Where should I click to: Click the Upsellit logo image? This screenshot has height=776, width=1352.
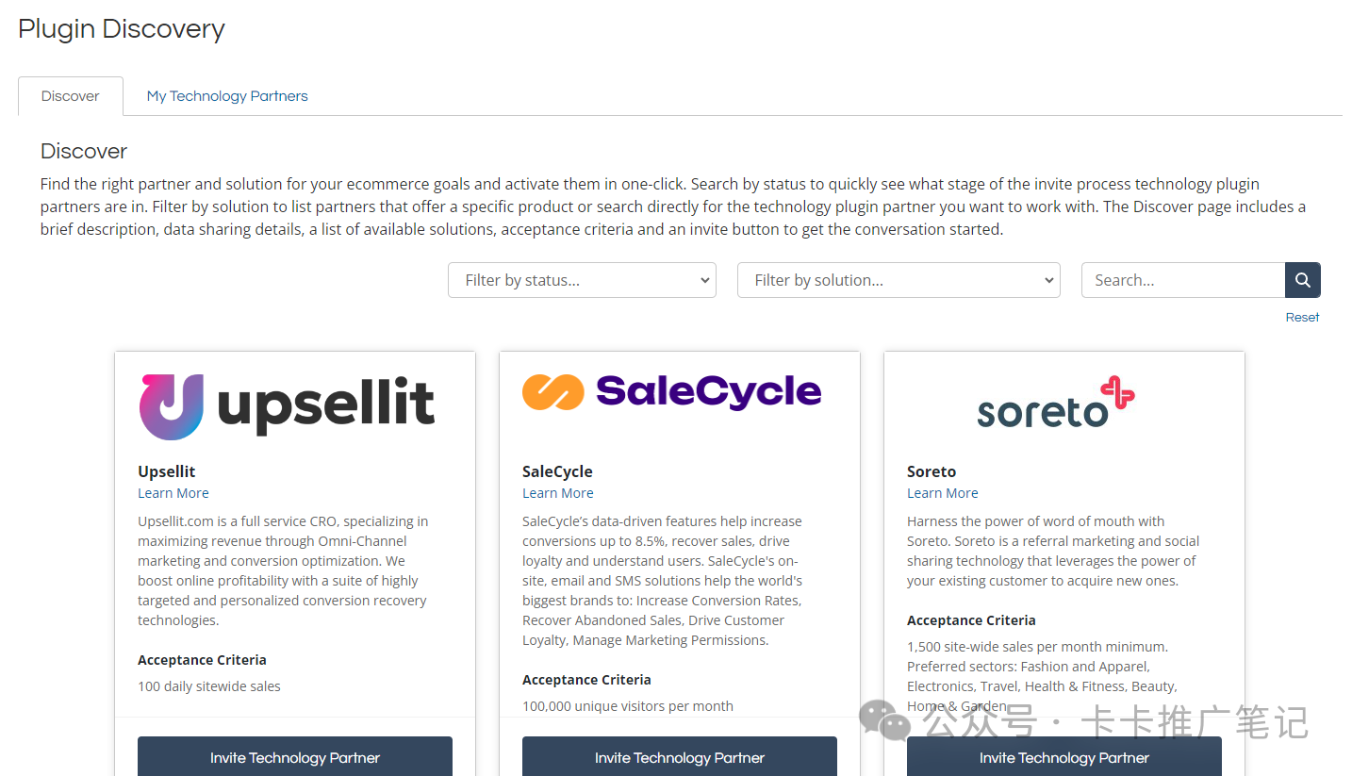(287, 406)
